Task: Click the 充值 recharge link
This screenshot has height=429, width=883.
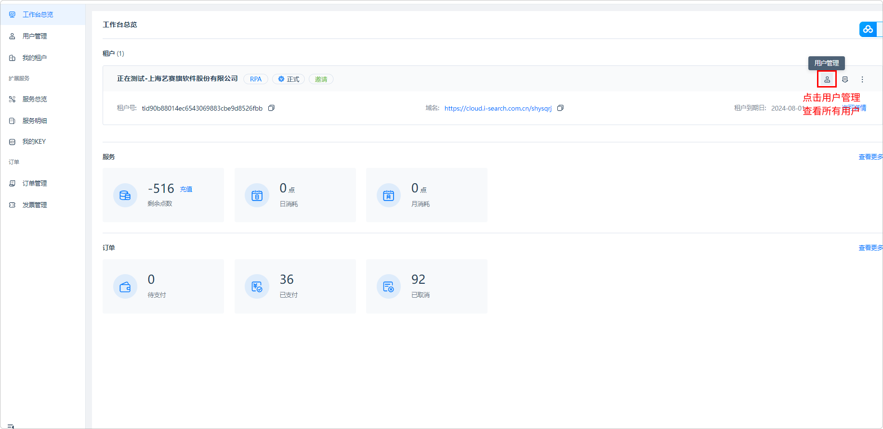Action: 186,189
